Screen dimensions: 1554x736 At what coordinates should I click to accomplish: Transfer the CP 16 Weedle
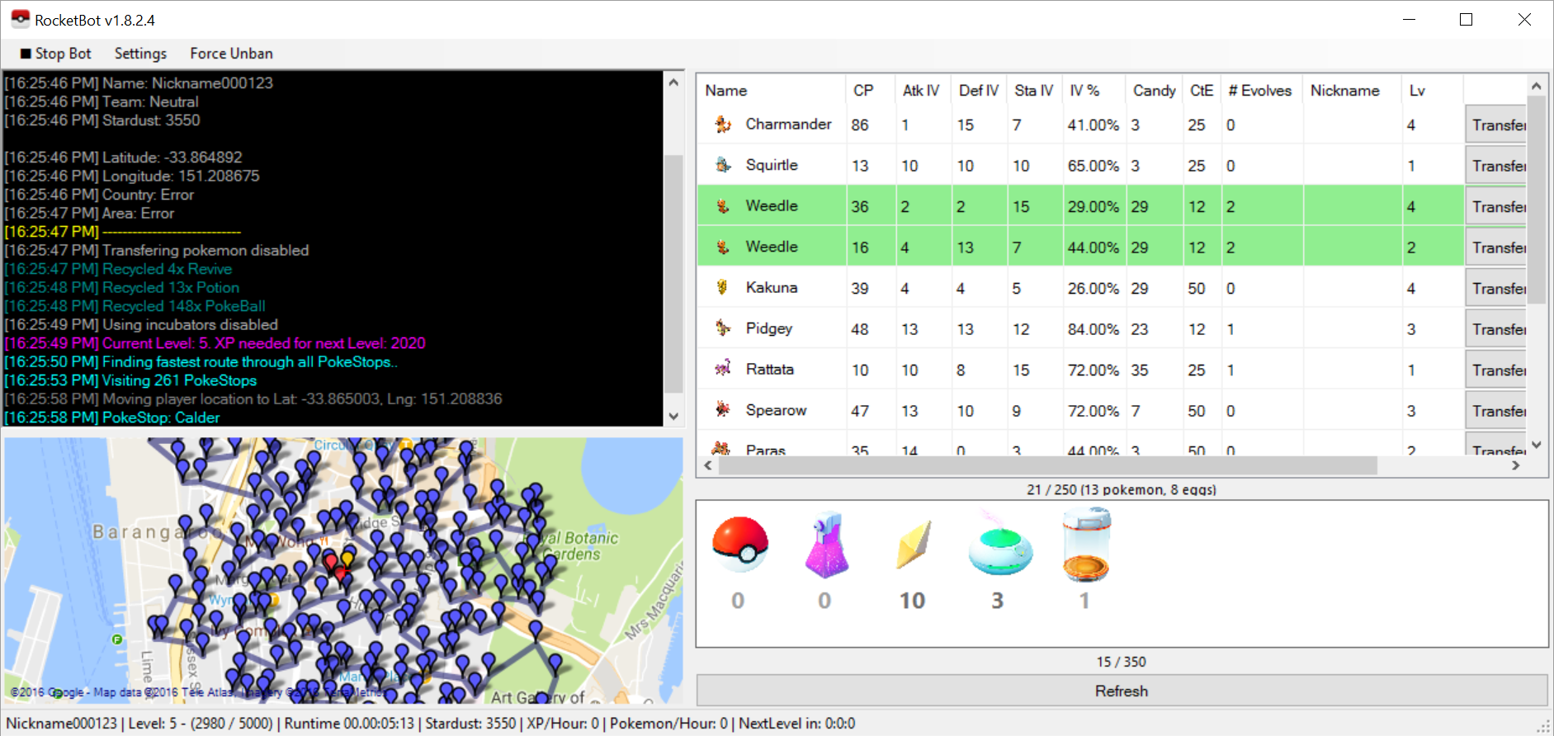(x=1495, y=248)
